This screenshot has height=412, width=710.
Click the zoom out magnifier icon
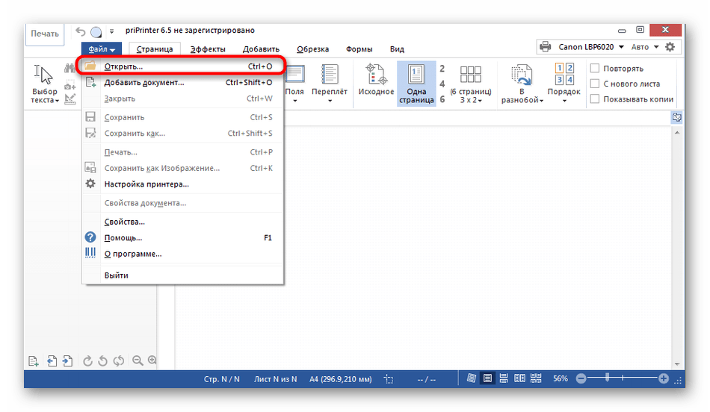(138, 360)
